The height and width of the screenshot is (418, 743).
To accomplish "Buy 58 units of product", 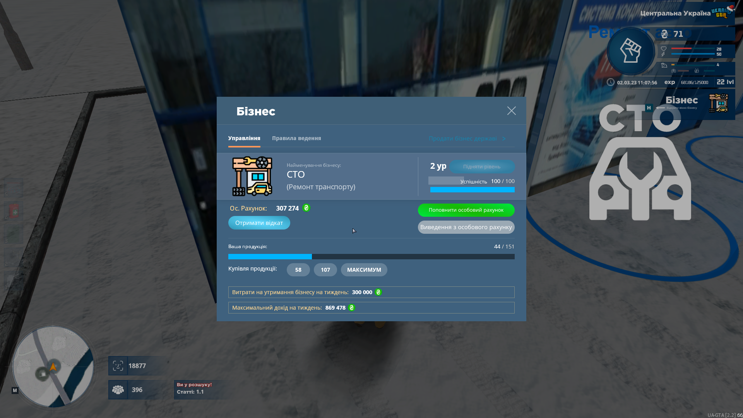I will [x=298, y=270].
